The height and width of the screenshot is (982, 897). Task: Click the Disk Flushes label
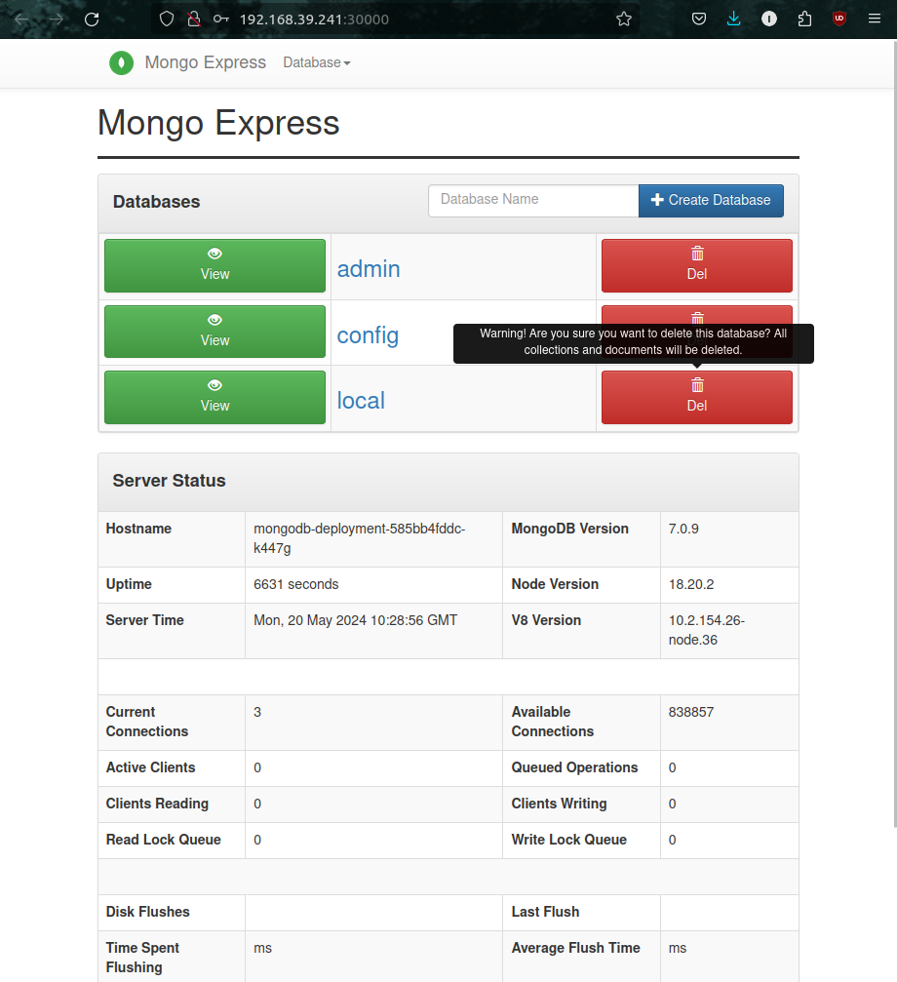[148, 912]
